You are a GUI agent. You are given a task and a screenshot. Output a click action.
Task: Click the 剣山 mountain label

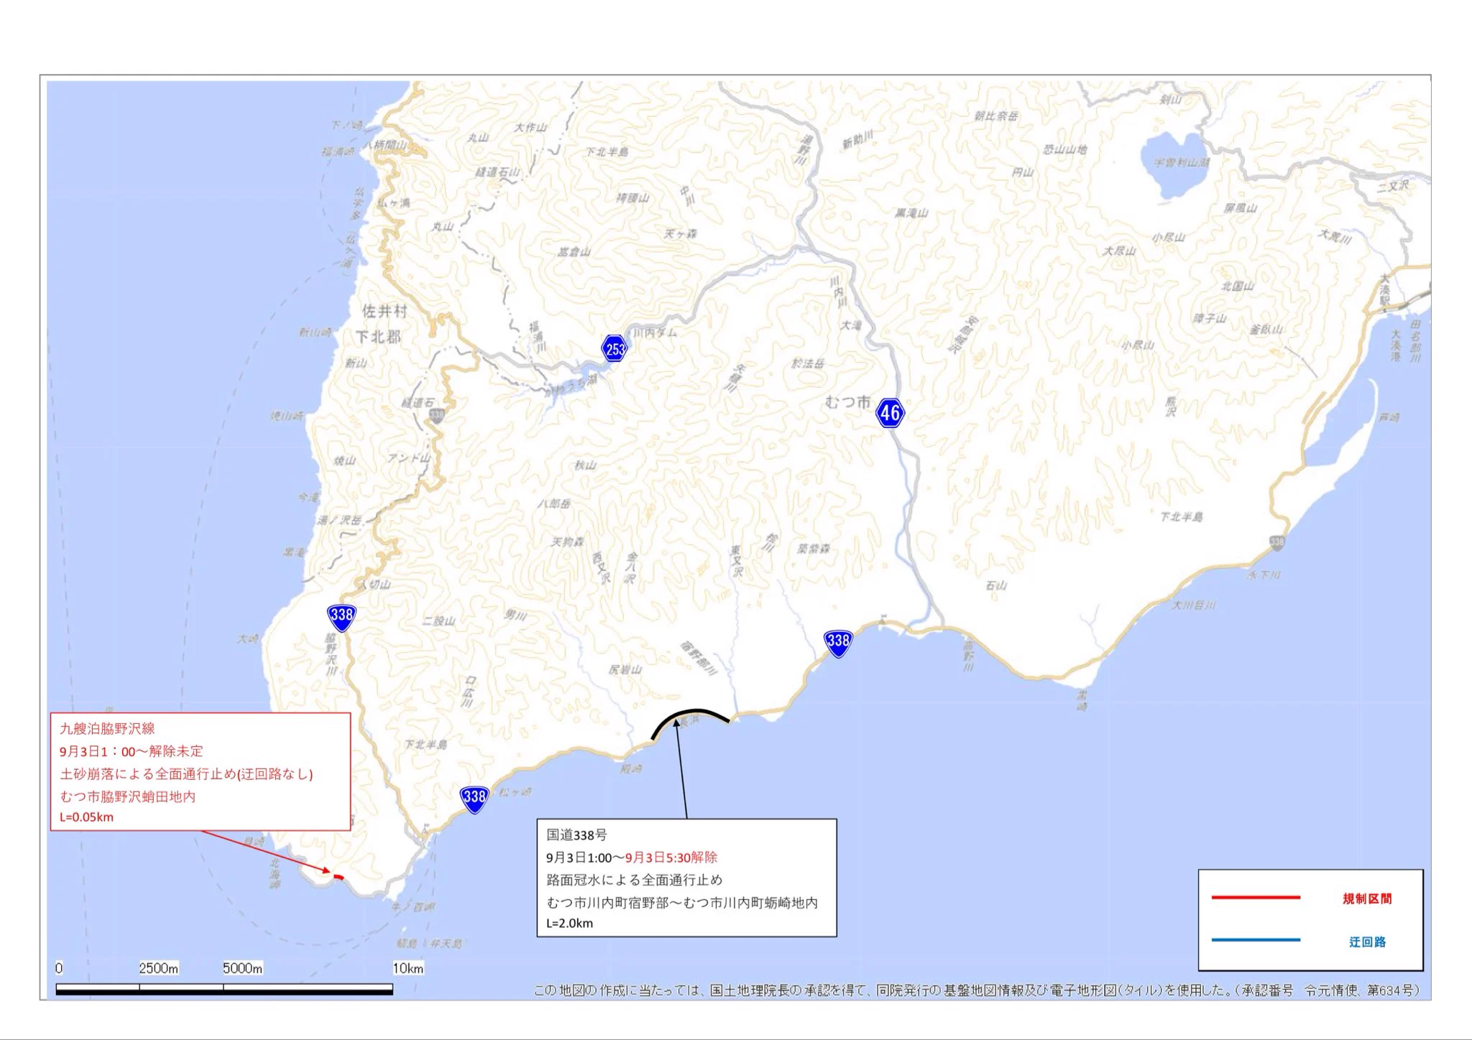[1170, 100]
